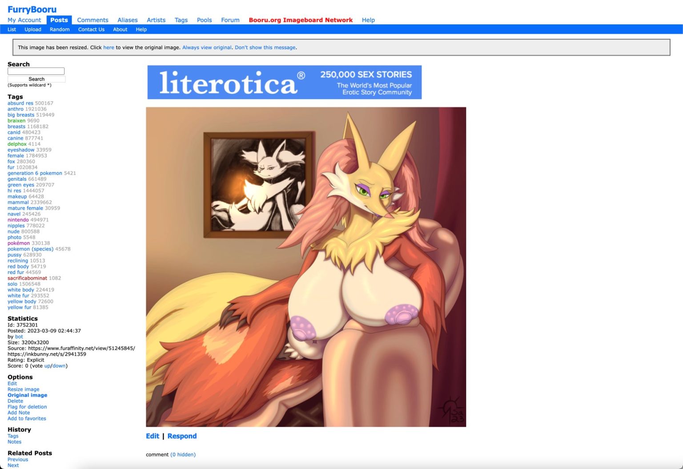Viewport: 683px width, 469px height.
Task: Click Random in the blue sub-menu
Action: (x=60, y=29)
